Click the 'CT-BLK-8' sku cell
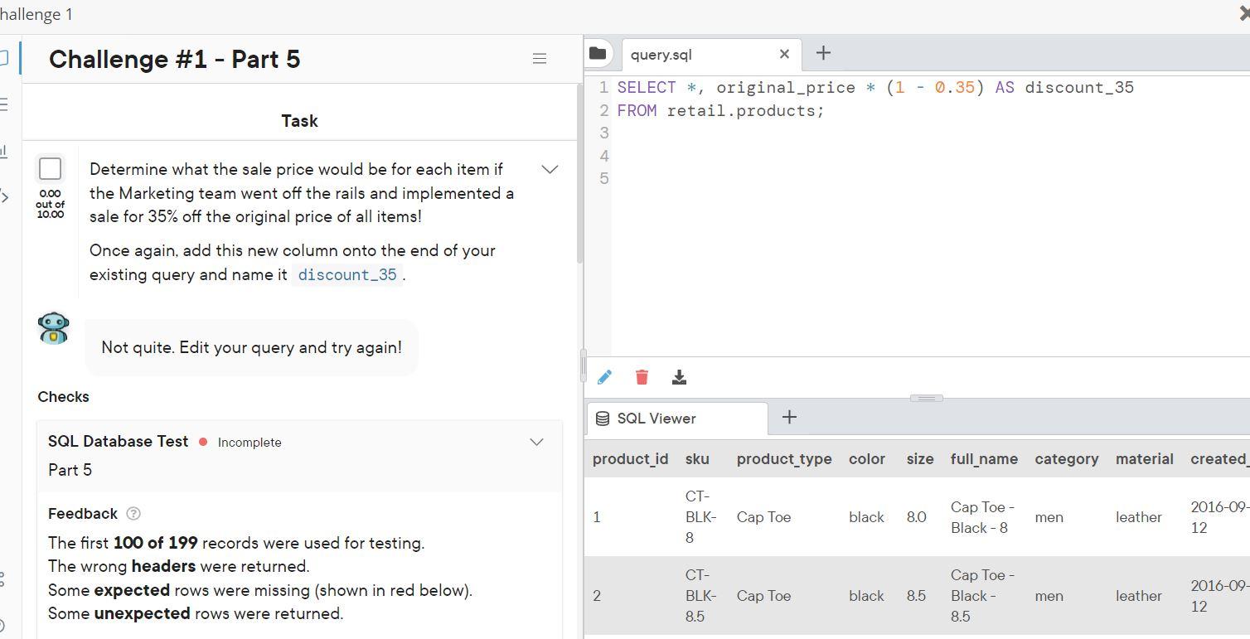The height and width of the screenshot is (639, 1250). [x=700, y=517]
